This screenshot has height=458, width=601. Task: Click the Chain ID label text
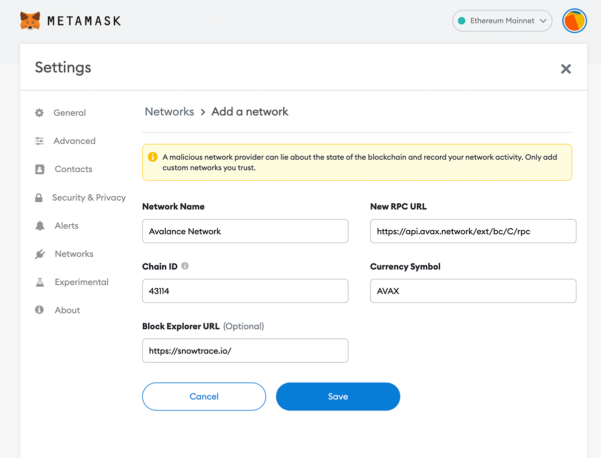(x=160, y=267)
